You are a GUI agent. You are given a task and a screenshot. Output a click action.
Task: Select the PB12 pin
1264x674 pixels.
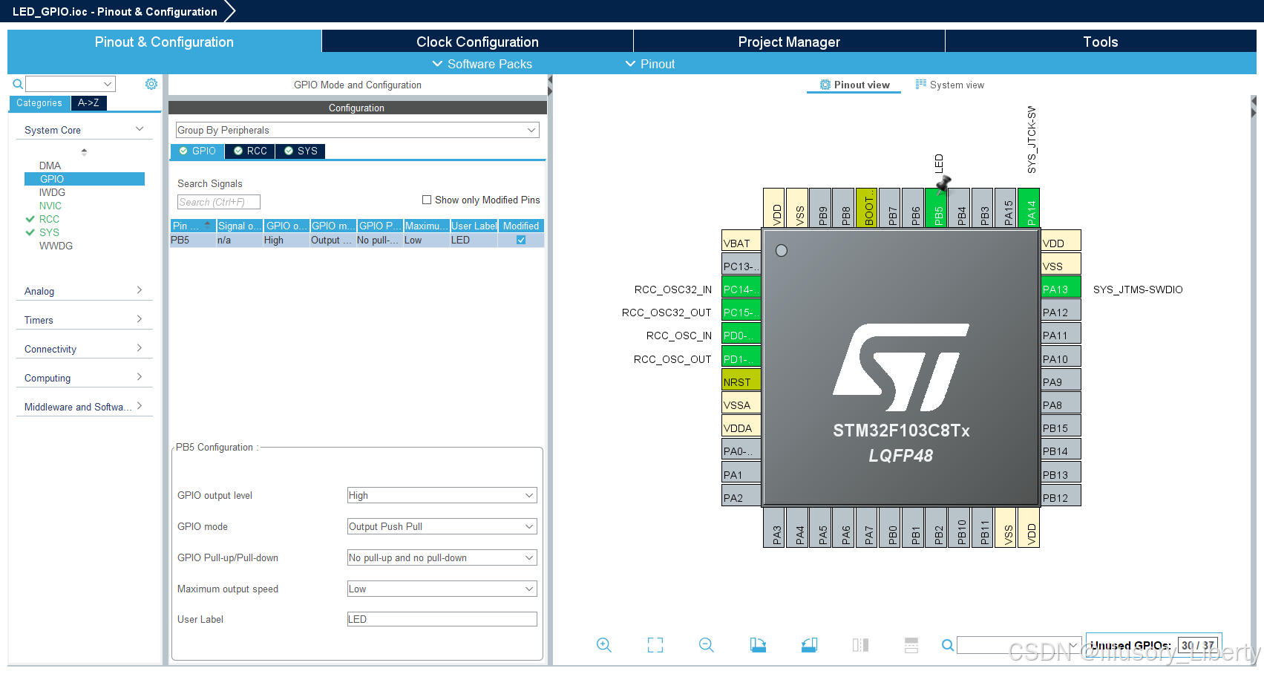(x=1061, y=497)
